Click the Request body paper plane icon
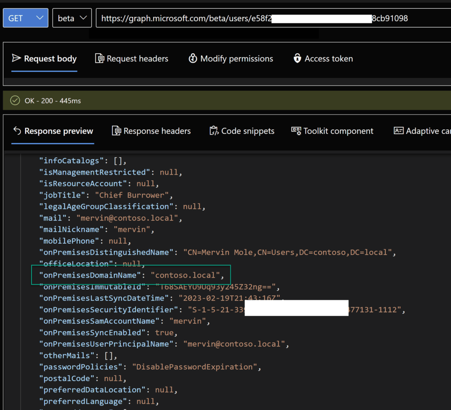The width and height of the screenshot is (451, 410). [x=16, y=58]
